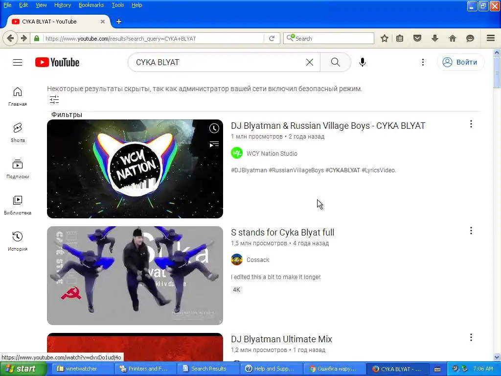
Task: Visit the WCY Nation Studio channel name
Action: (272, 153)
